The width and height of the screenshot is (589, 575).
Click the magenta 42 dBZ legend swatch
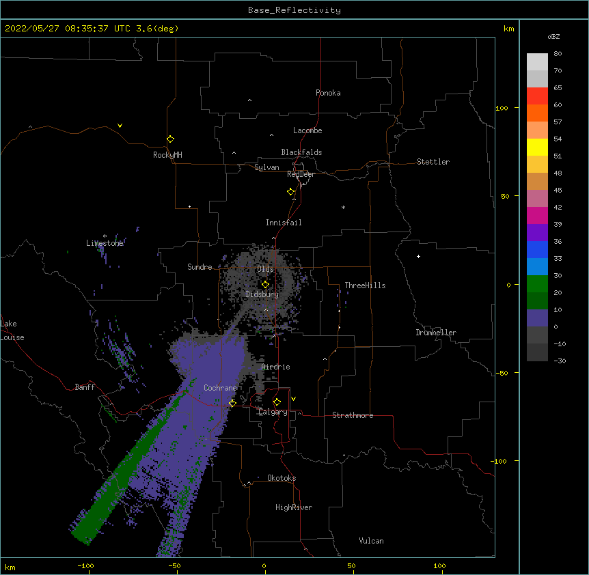[x=537, y=215]
